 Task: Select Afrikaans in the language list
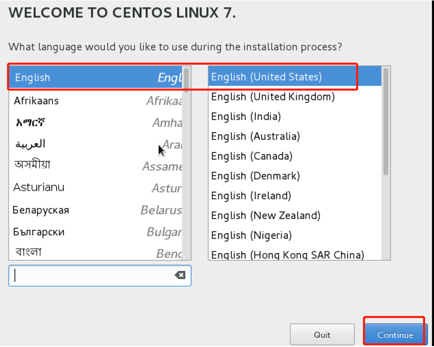click(96, 100)
